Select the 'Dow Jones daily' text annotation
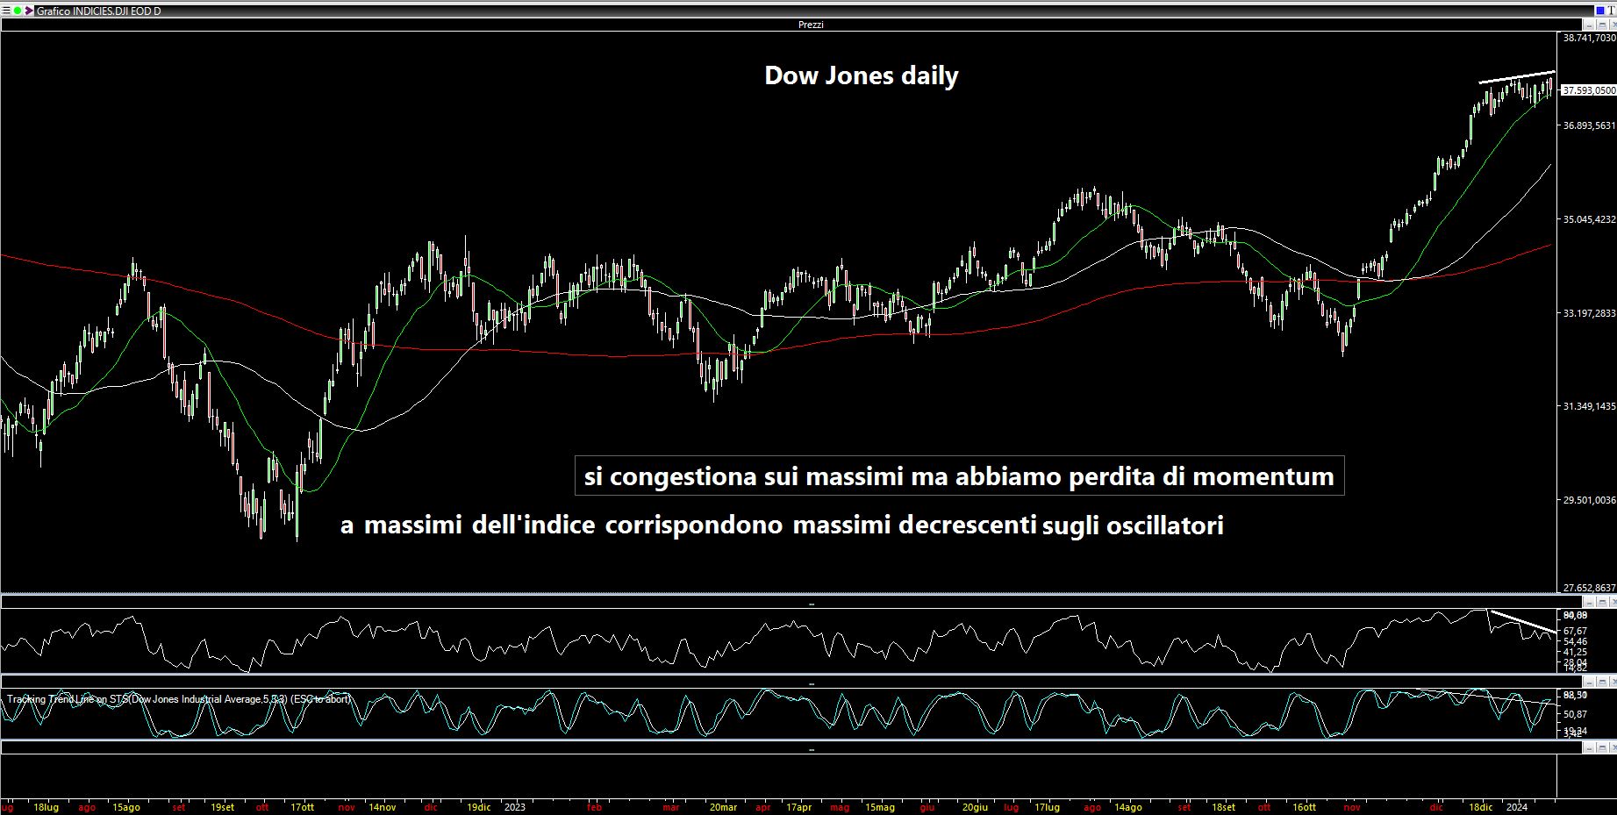Viewport: 1617px width, 815px height. 861,75
